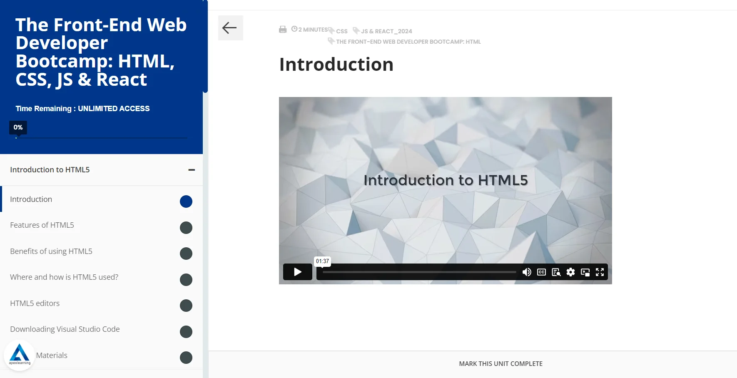Open the Features of HTML5 lesson
Viewport: 737px width, 378px height.
coord(42,225)
